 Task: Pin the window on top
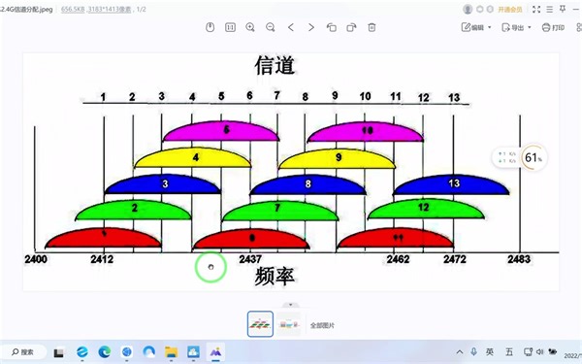pos(563,9)
